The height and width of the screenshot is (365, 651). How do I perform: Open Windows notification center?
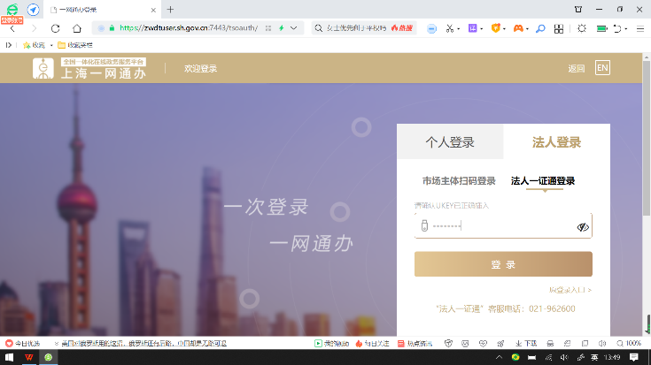633,357
